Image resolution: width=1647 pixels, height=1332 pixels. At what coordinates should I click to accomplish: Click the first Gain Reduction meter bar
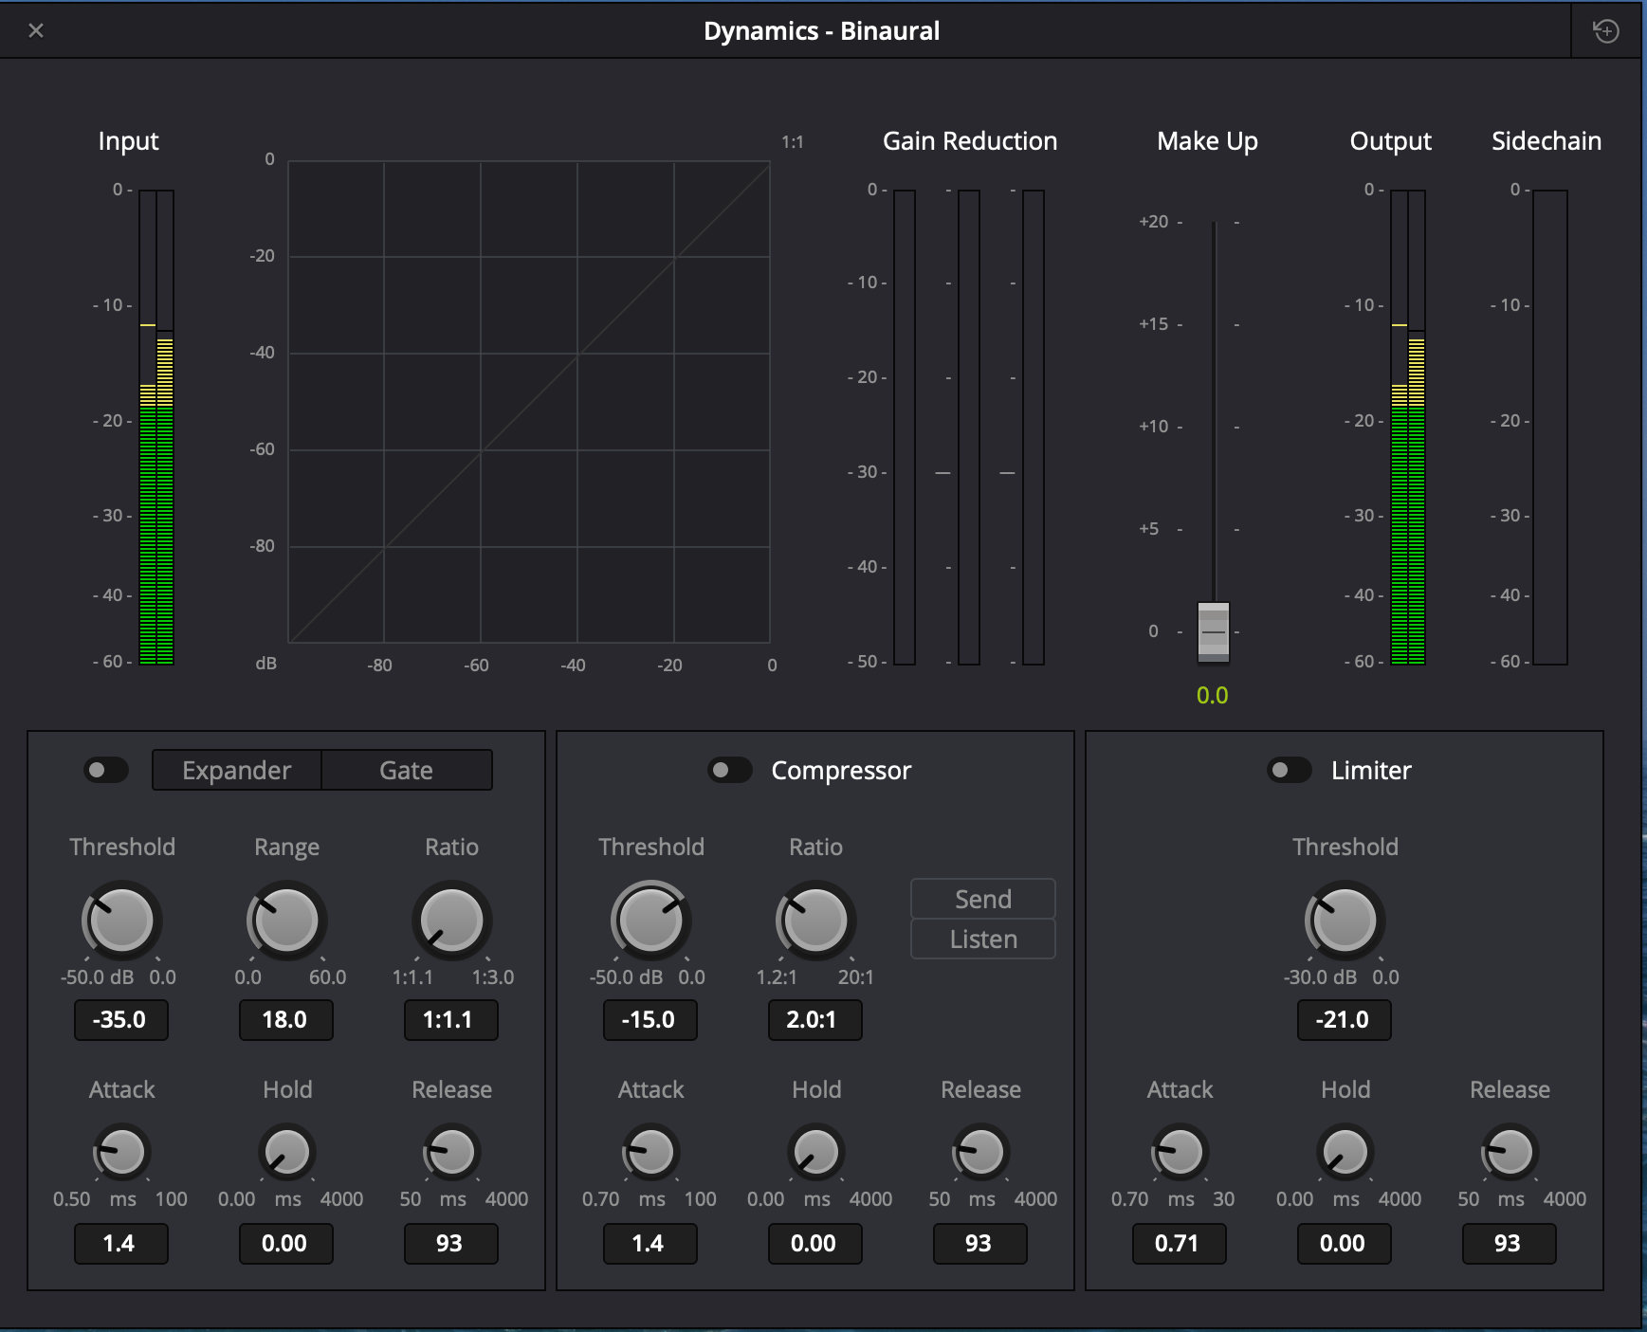tap(905, 427)
